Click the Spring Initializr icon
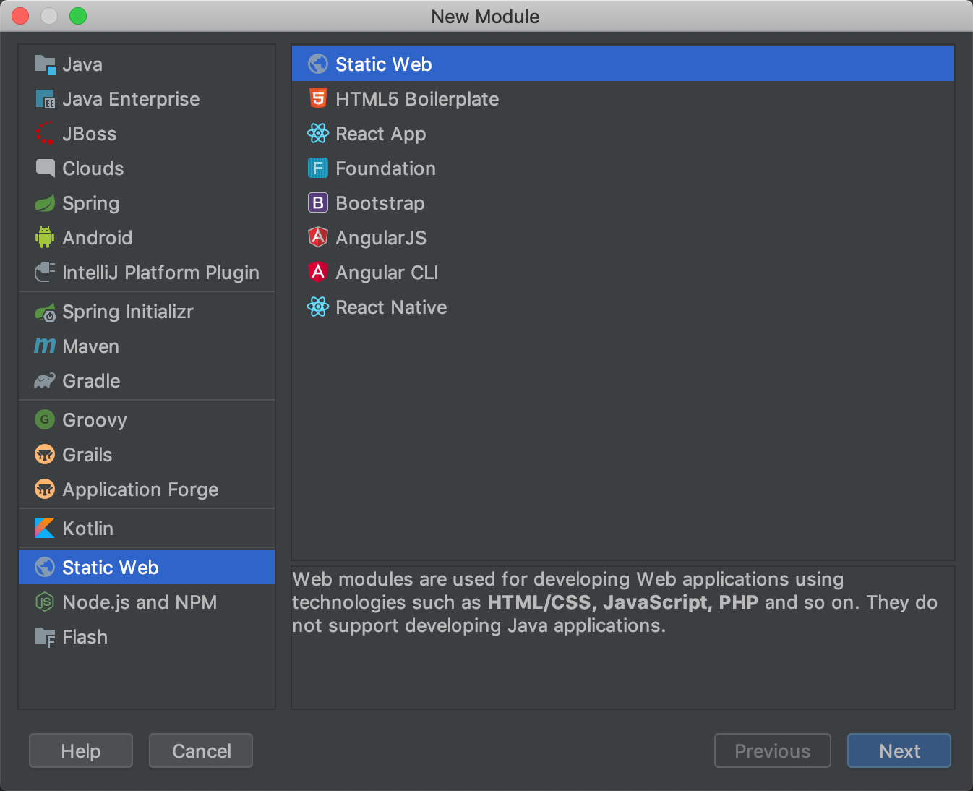The height and width of the screenshot is (791, 973). tap(45, 312)
